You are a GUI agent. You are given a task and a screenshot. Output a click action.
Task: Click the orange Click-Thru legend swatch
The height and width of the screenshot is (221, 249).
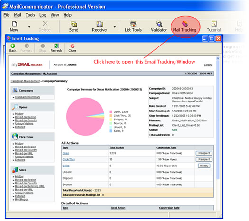pyautogui.click(x=111, y=116)
